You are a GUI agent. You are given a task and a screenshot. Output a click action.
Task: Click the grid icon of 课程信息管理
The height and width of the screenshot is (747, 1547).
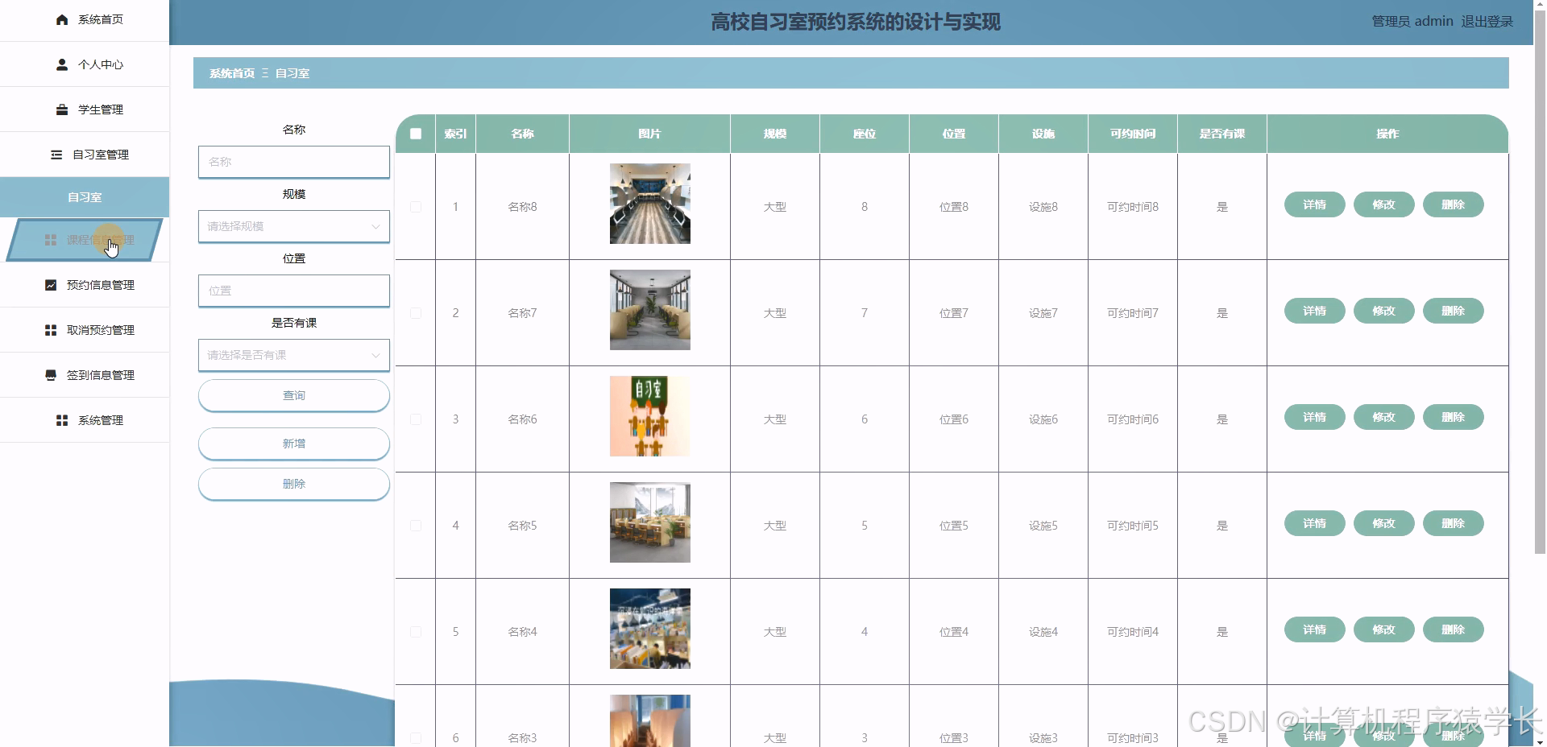(x=51, y=240)
